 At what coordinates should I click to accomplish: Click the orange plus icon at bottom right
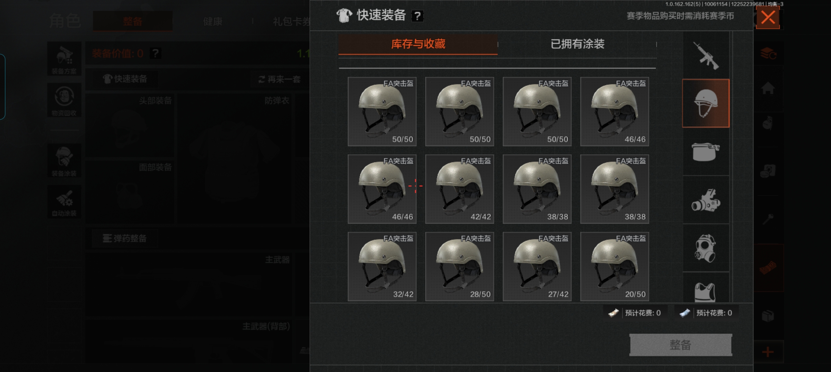[768, 352]
